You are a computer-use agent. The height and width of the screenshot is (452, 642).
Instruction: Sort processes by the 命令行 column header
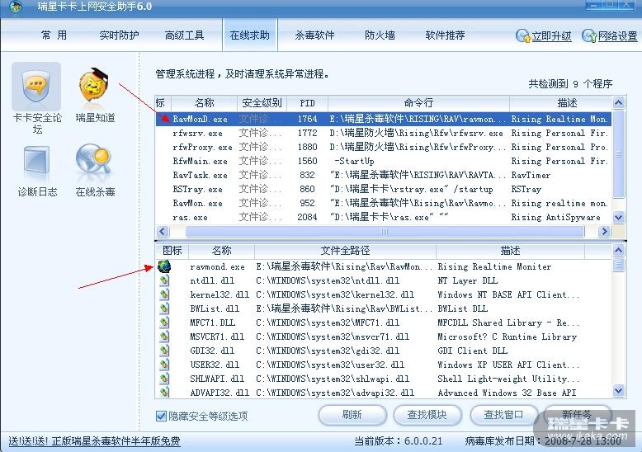(418, 103)
